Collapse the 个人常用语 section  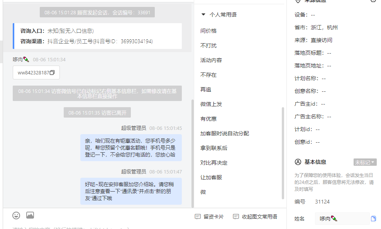[x=203, y=15]
